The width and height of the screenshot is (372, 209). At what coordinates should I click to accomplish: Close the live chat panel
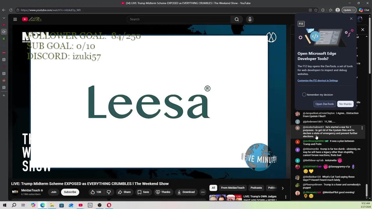coord(363,30)
